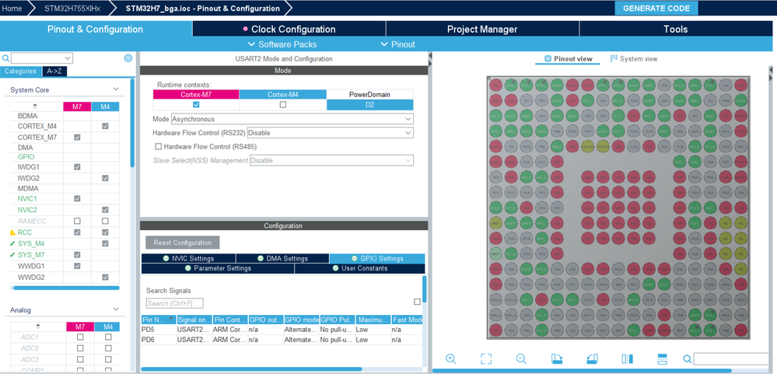This screenshot has height=374, width=777.
Task: Click the DMA Settings green check icon
Action: [261, 258]
